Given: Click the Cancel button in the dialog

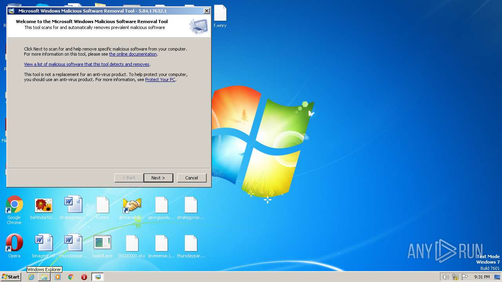Looking at the screenshot, I should [x=192, y=178].
